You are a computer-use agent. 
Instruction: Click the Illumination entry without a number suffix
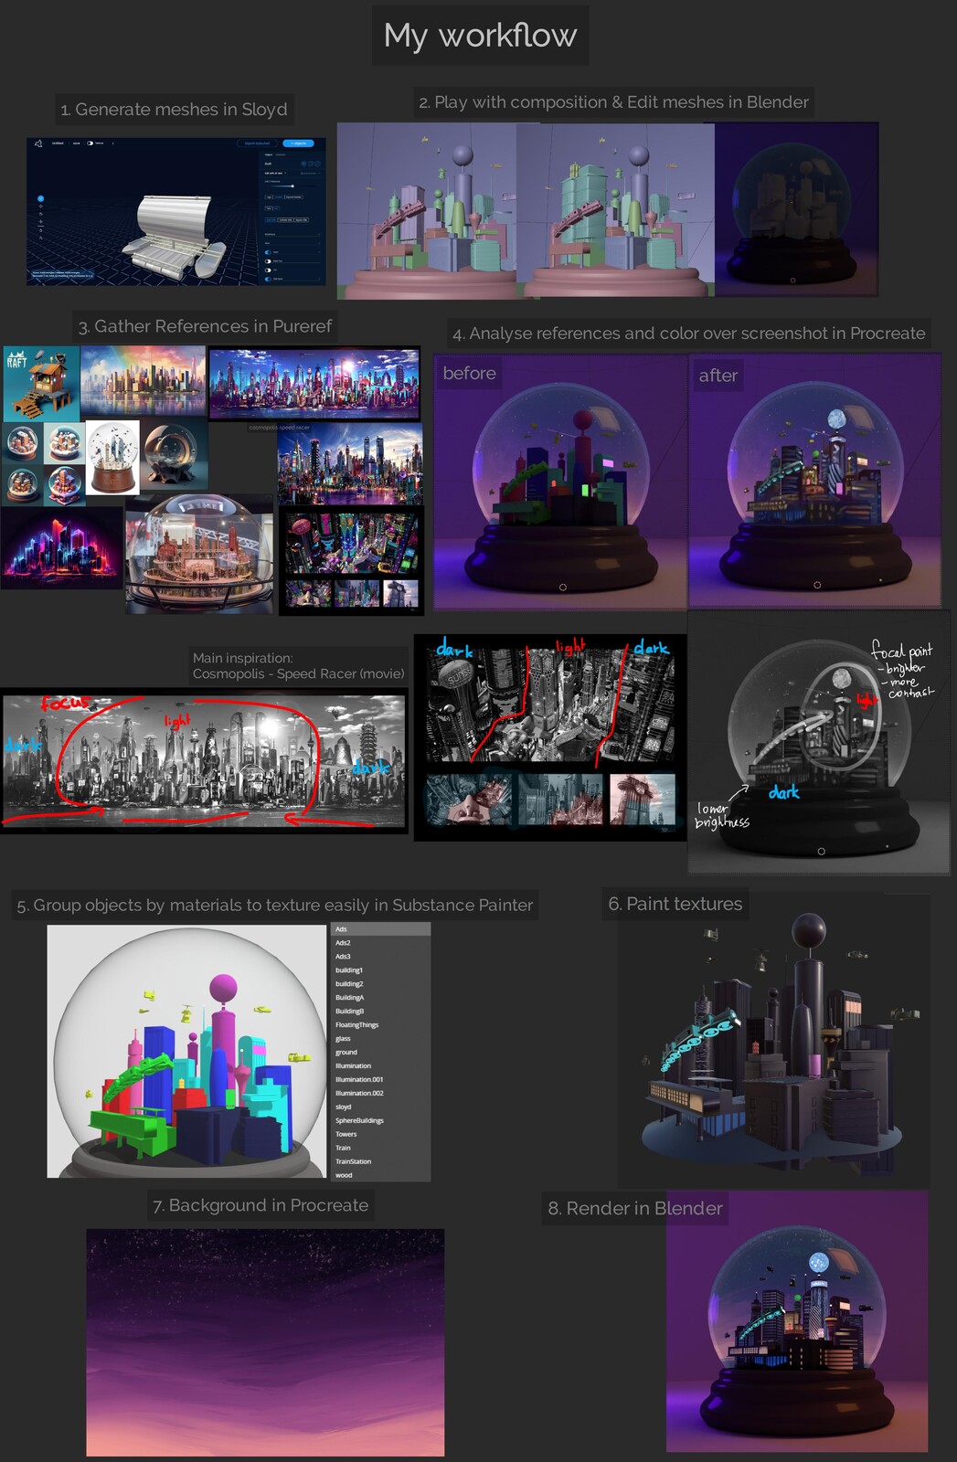click(x=380, y=1066)
